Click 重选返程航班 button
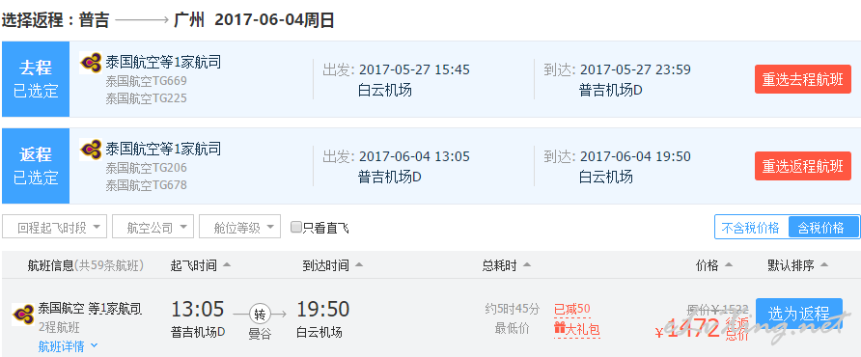This screenshot has width=861, height=357. 803,166
